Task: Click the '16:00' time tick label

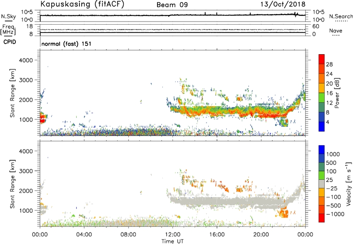Action: click(217, 235)
